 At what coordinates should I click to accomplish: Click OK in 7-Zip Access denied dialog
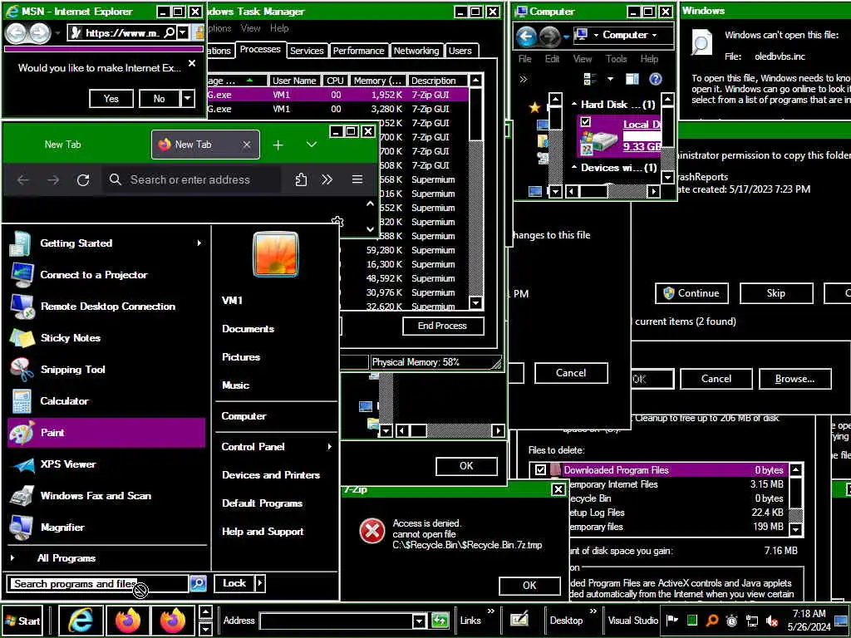click(x=529, y=586)
